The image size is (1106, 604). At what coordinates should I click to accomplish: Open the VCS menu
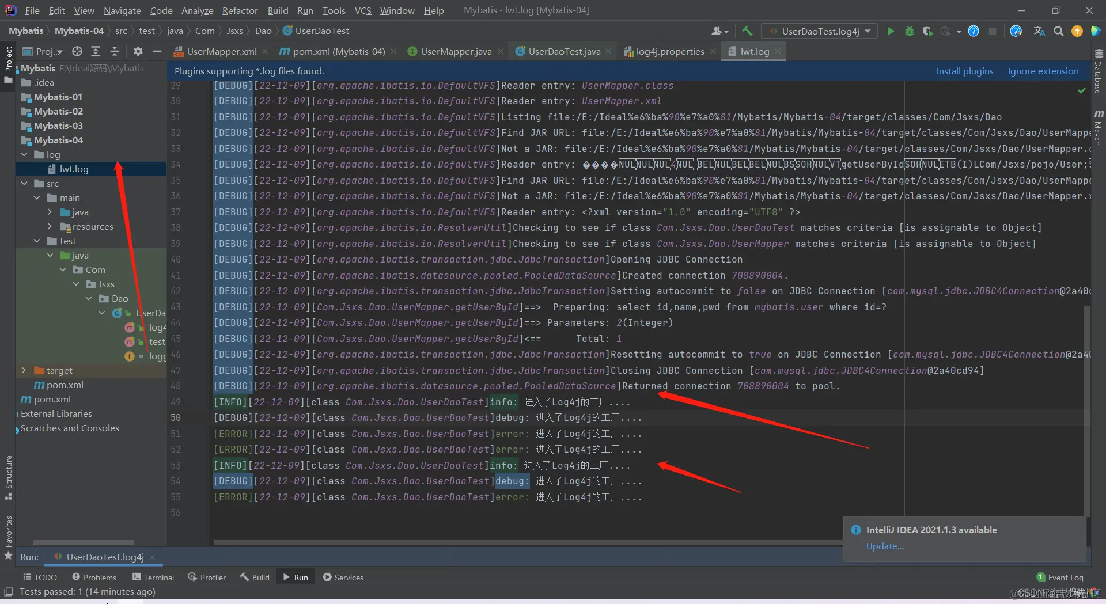tap(363, 10)
